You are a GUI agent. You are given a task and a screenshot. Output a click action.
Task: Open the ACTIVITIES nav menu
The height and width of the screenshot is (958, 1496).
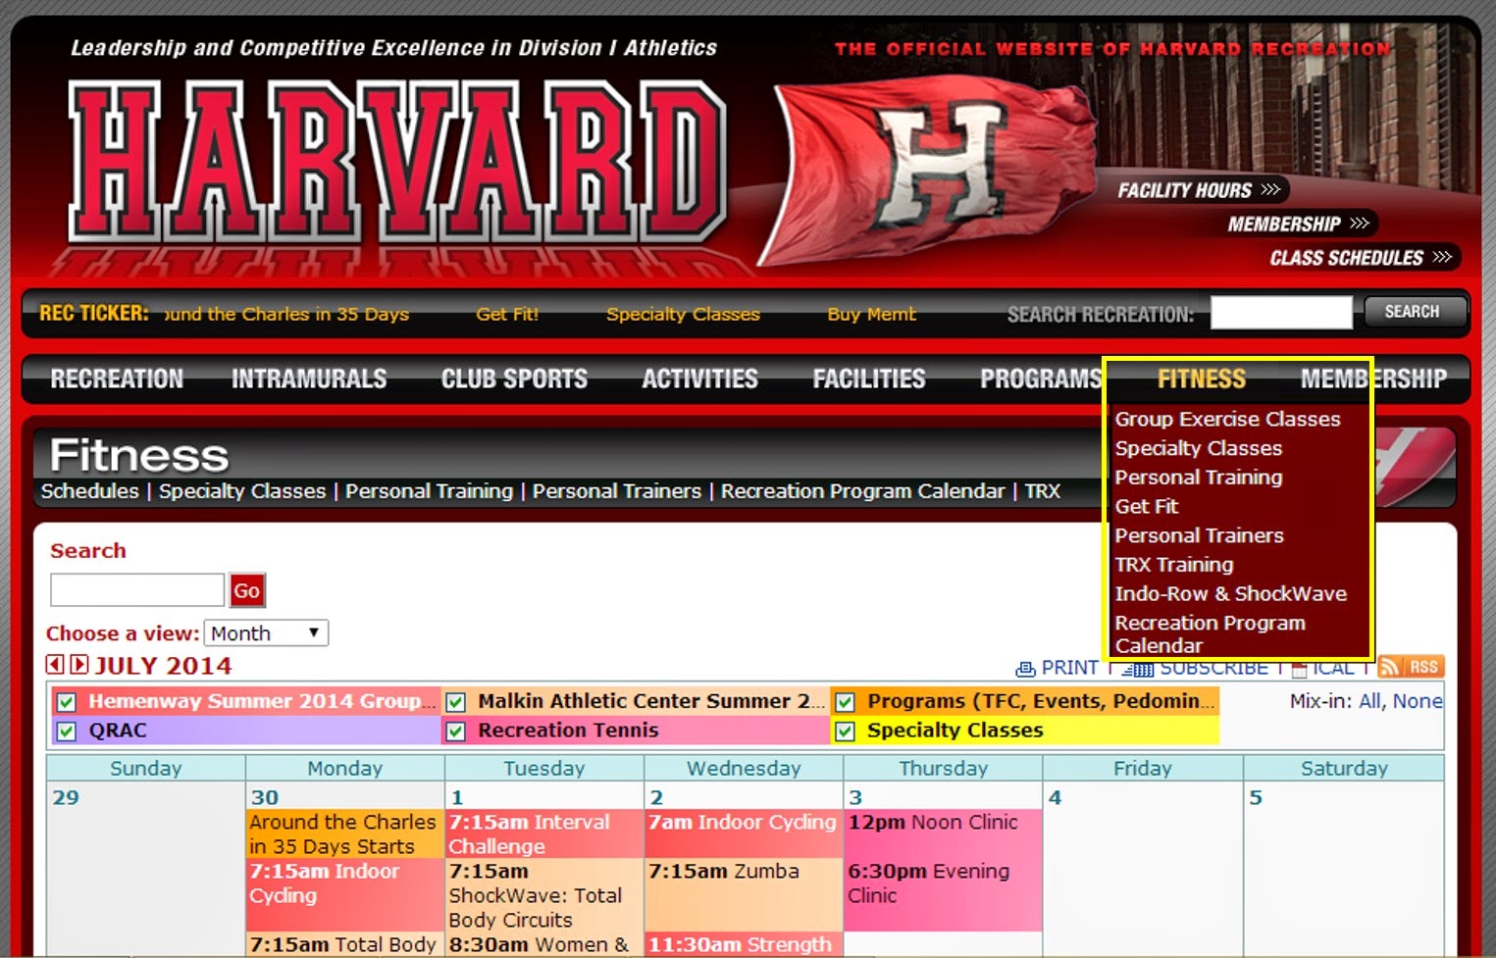click(699, 378)
